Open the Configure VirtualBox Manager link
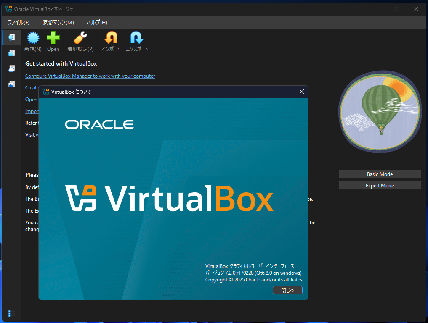 pos(90,76)
